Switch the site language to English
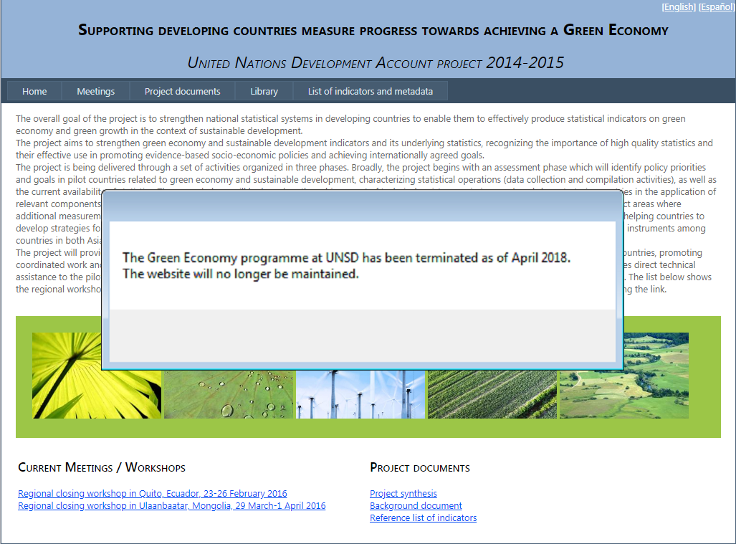 [x=678, y=7]
